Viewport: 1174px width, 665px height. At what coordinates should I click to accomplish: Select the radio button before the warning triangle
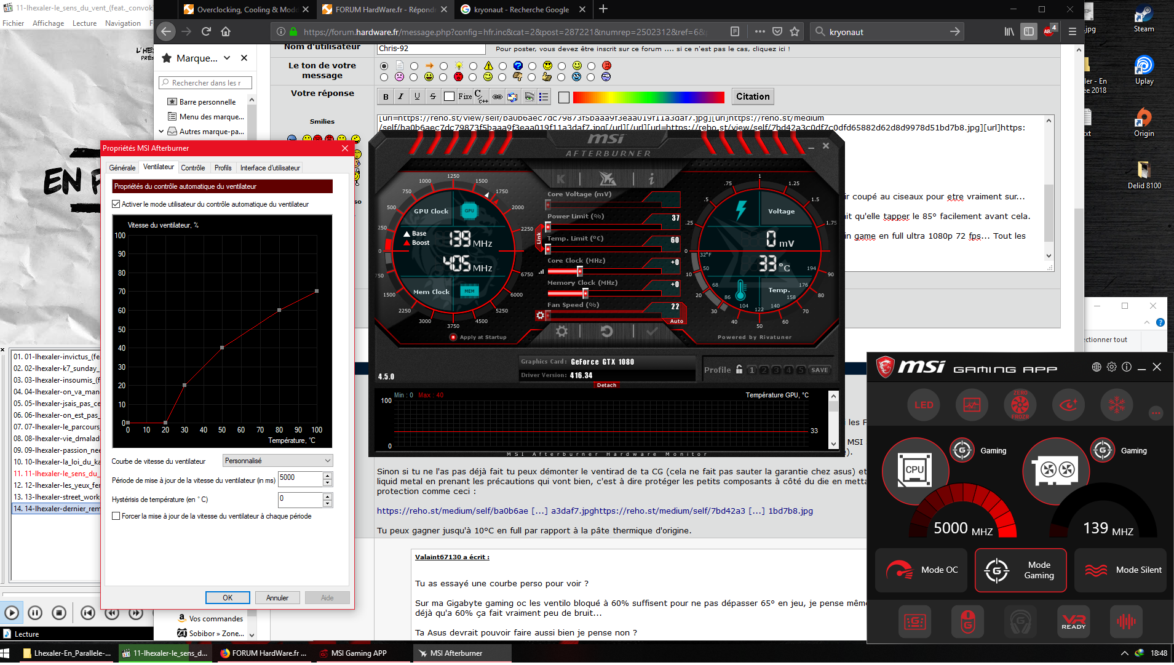pos(473,66)
